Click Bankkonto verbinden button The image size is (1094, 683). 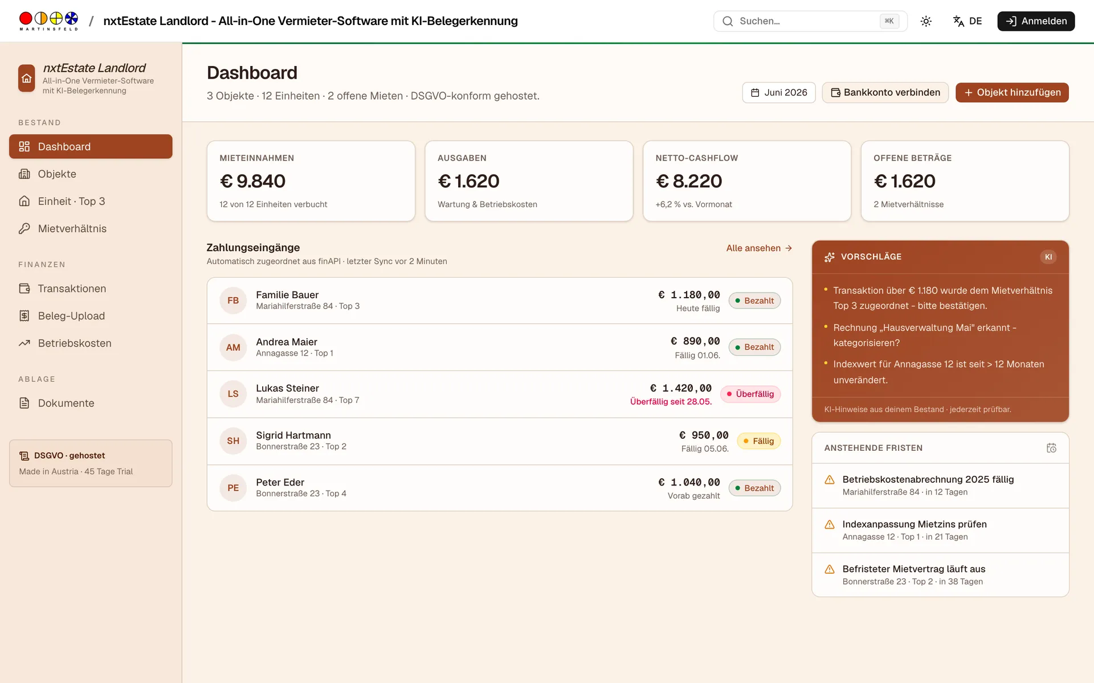tap(885, 92)
